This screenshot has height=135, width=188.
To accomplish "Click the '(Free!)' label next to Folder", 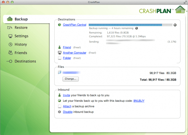I will 77,58.
